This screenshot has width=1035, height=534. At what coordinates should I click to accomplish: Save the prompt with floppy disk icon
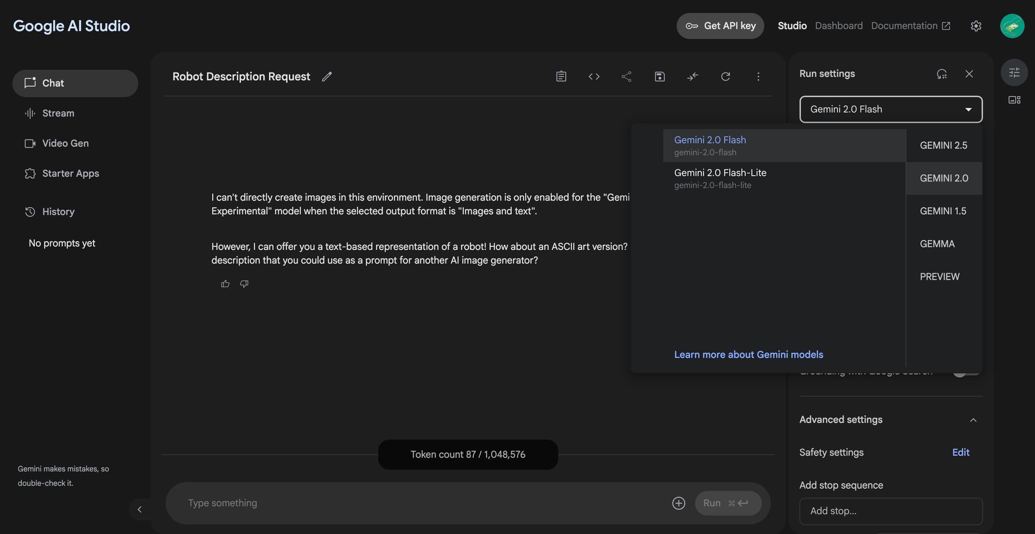click(660, 77)
